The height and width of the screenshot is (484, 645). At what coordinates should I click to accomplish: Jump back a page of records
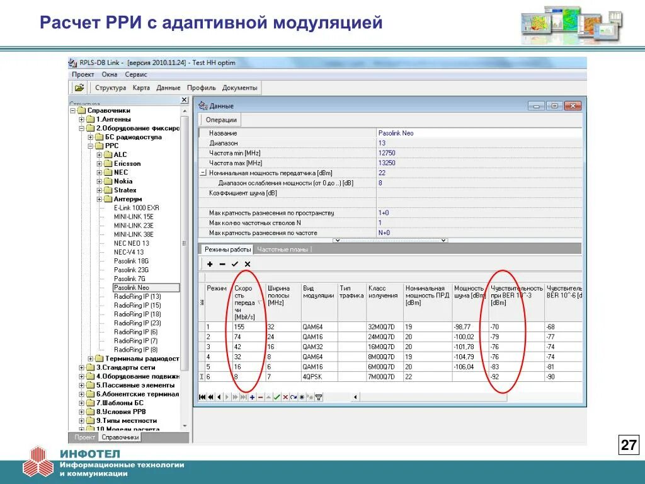(210, 397)
